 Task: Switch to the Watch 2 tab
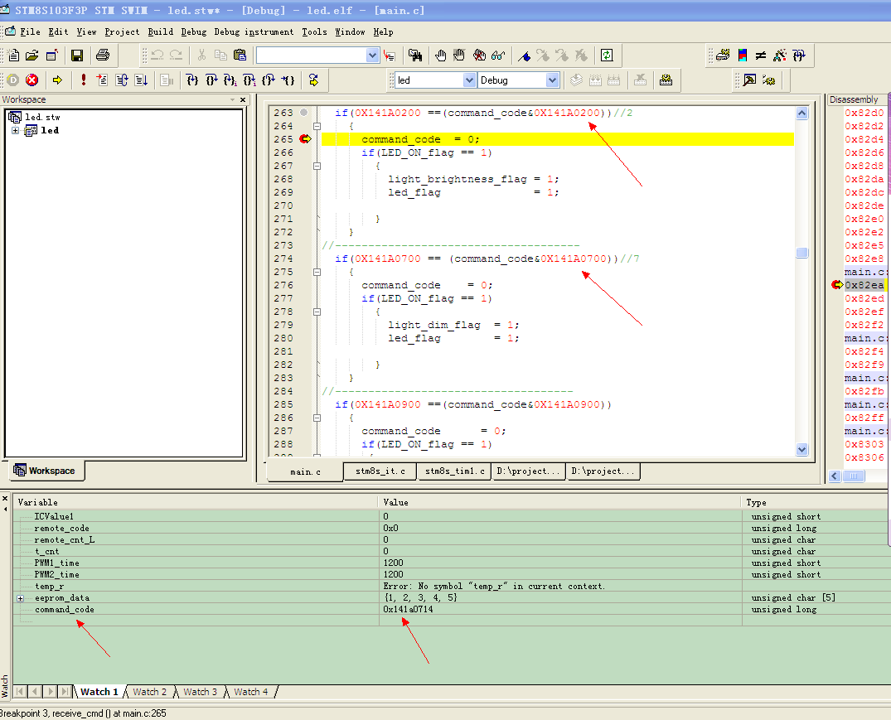pos(149,692)
